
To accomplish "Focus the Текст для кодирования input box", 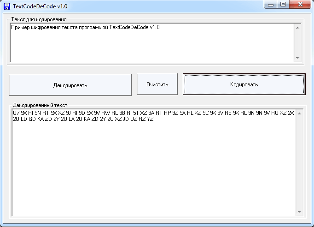I will 152,43.
